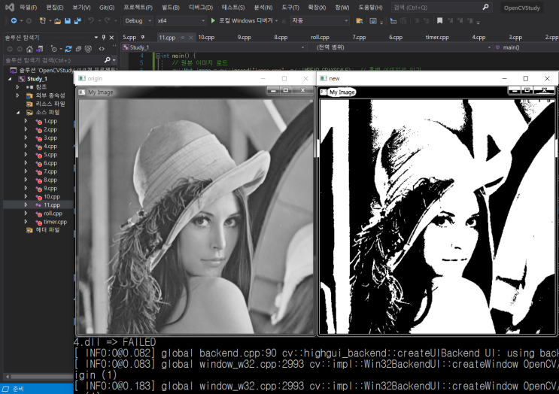The height and width of the screenshot is (394, 559).
Task: Click the magnifier icon in the Solution Explorer search box
Action: [x=107, y=60]
